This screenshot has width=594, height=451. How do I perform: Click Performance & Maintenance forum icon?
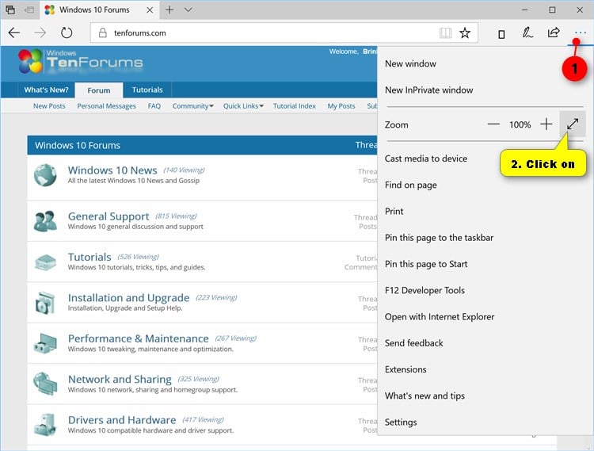[x=45, y=343]
